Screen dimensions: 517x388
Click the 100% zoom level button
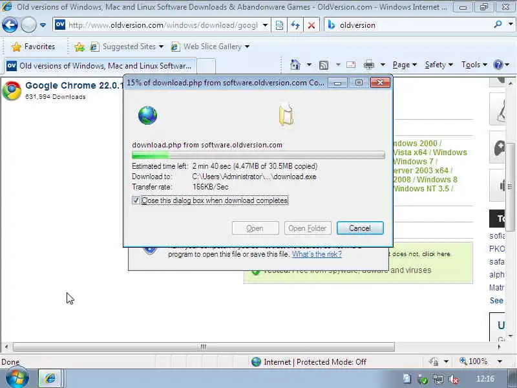pyautogui.click(x=474, y=361)
